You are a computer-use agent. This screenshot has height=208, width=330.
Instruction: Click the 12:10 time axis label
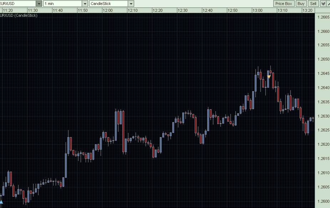click(133, 10)
